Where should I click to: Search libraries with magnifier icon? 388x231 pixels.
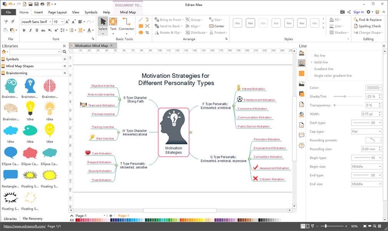coord(64,52)
